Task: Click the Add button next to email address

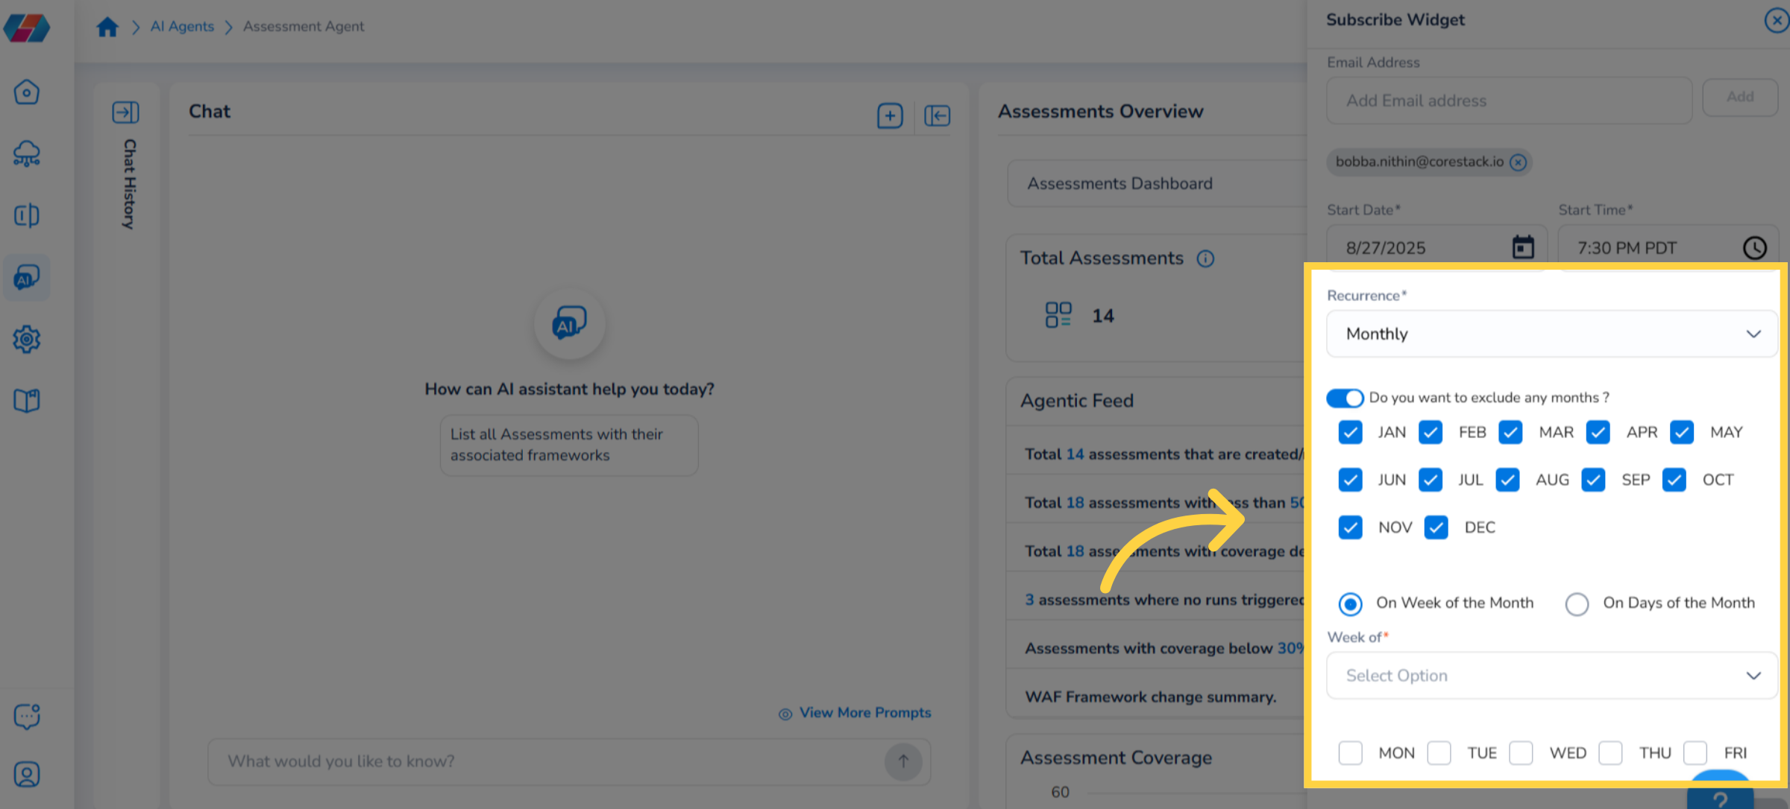Action: pos(1740,97)
